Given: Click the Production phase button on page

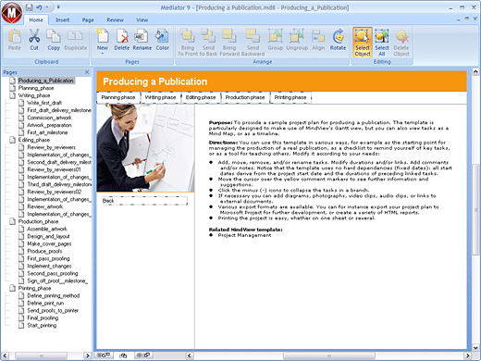Looking at the screenshot, I should [245, 97].
